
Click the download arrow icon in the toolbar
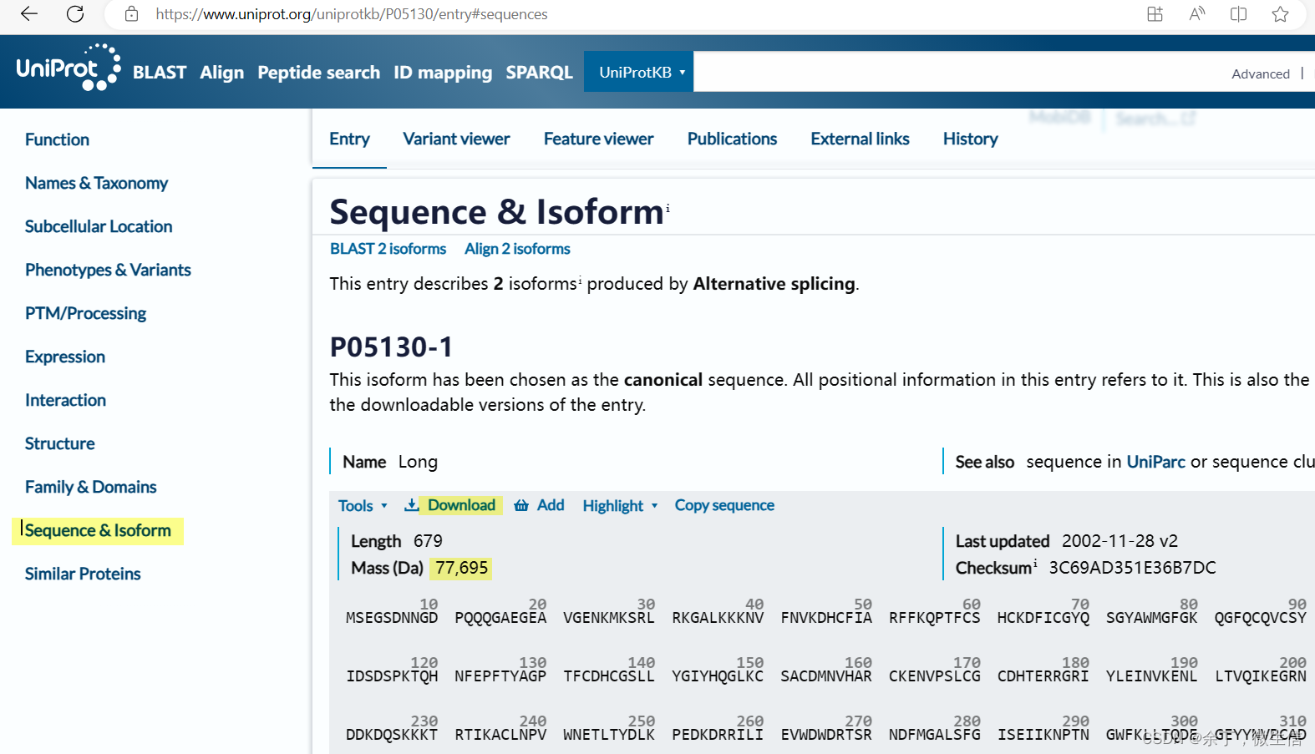click(x=412, y=505)
